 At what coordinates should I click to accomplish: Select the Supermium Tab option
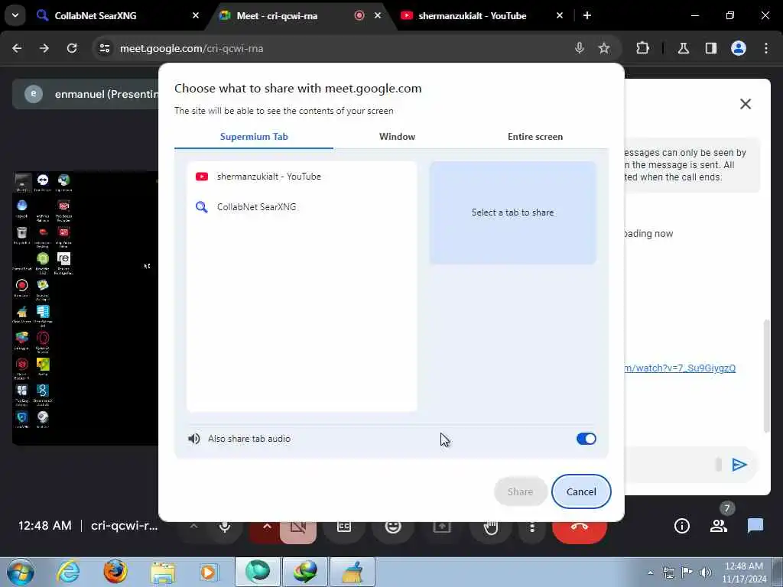tap(254, 137)
